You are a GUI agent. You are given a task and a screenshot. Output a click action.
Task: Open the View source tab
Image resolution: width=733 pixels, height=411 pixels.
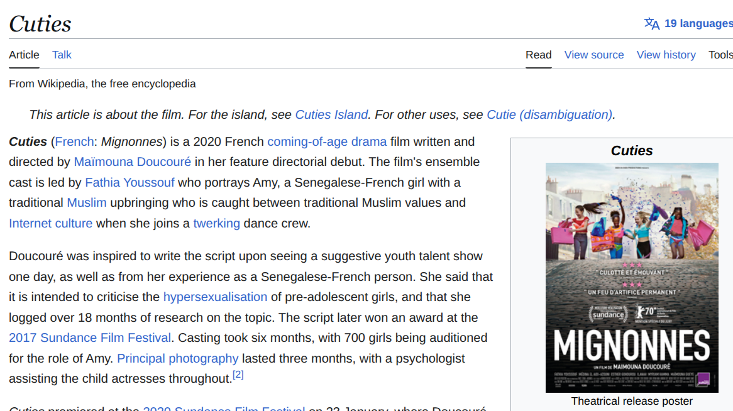click(593, 55)
